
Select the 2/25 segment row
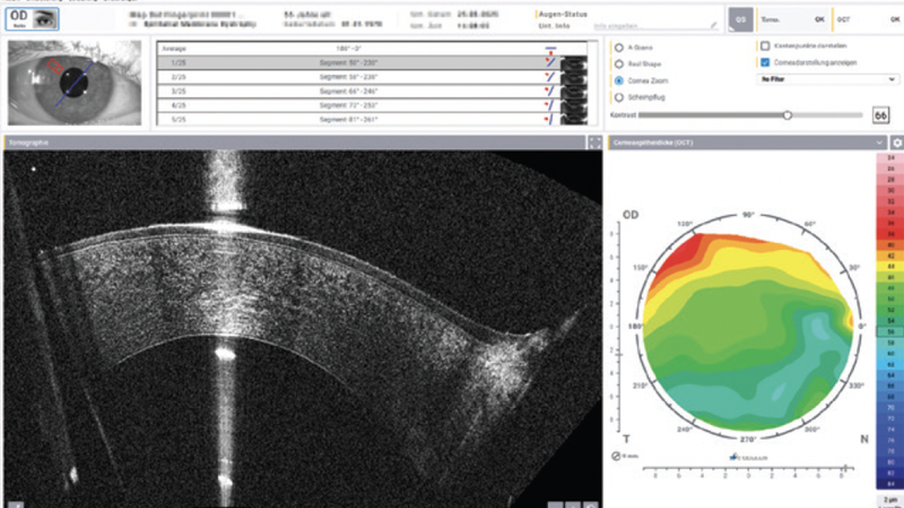(x=372, y=77)
